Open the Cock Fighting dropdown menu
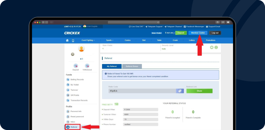265x130 pixels. click(88, 40)
